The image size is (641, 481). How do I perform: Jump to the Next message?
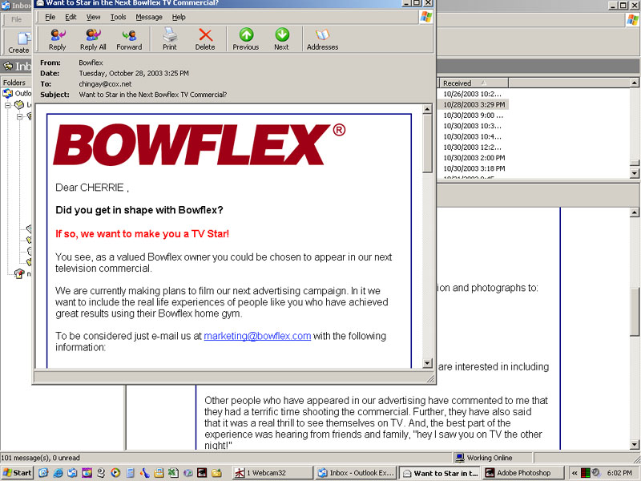(x=281, y=38)
